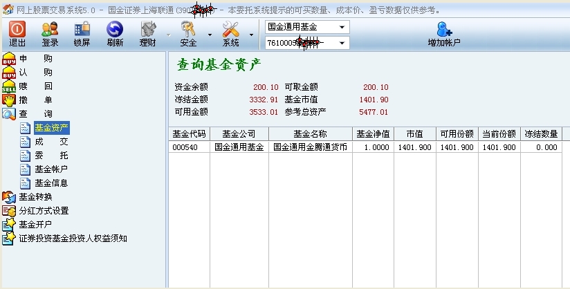Open 分红方式设置 in the sidebar
This screenshot has height=289, width=570.
(44, 211)
